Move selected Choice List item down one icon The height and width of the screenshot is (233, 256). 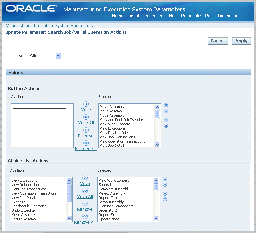click(x=165, y=194)
